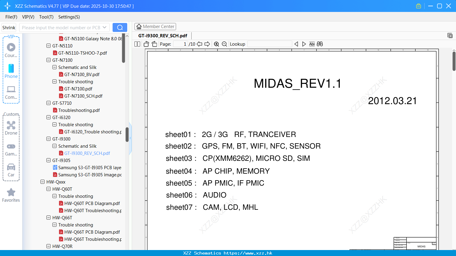Find next lookup result
The width and height of the screenshot is (456, 256).
click(x=304, y=44)
